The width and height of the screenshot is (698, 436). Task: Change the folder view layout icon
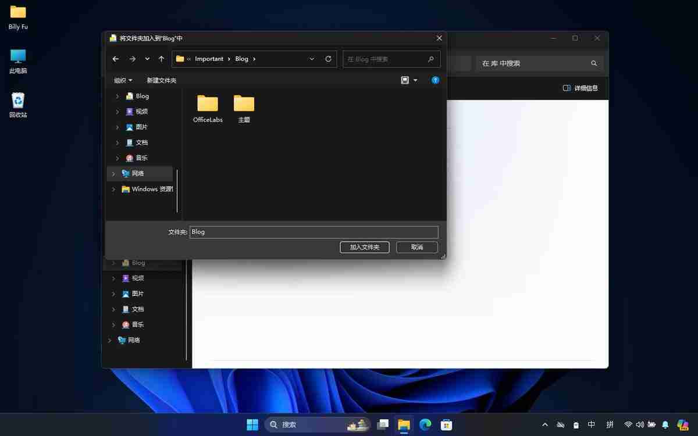tap(405, 80)
